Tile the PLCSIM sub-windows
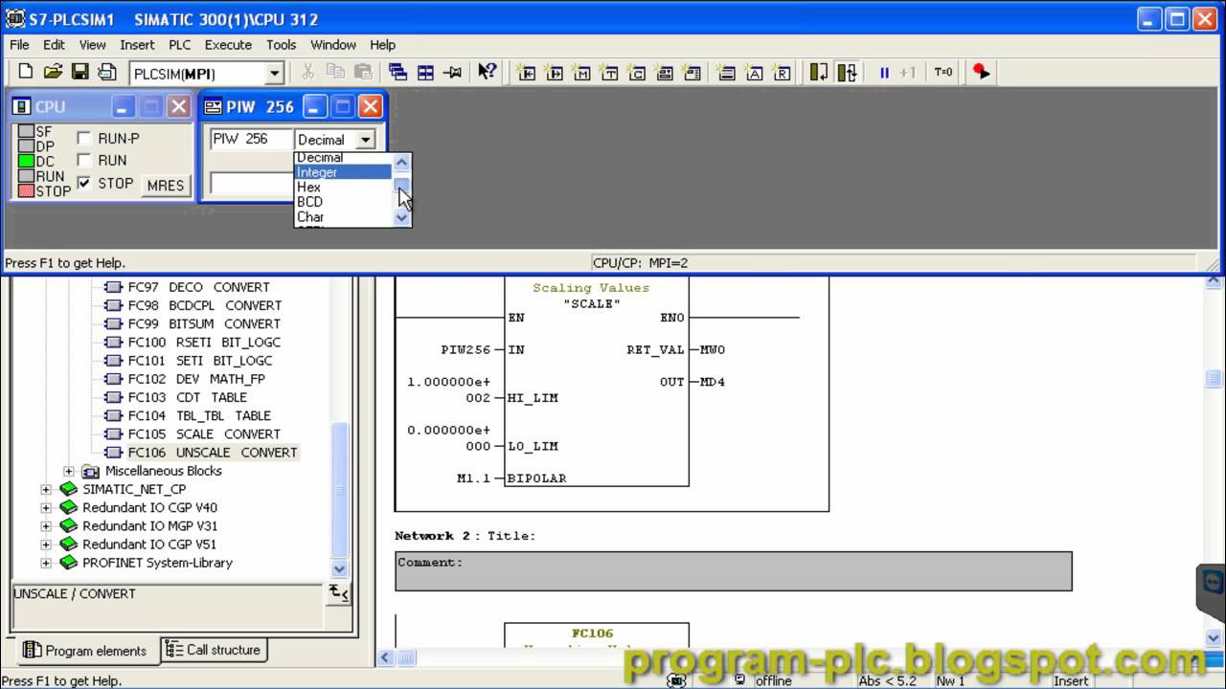The width and height of the screenshot is (1226, 689). tap(425, 72)
